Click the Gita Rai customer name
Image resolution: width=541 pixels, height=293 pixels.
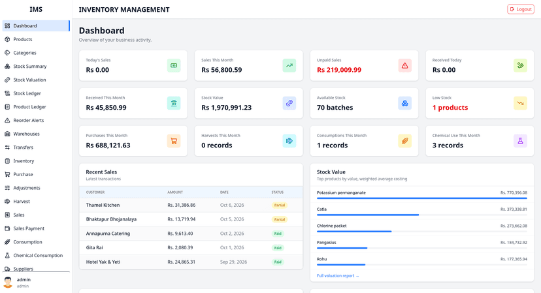click(x=95, y=247)
